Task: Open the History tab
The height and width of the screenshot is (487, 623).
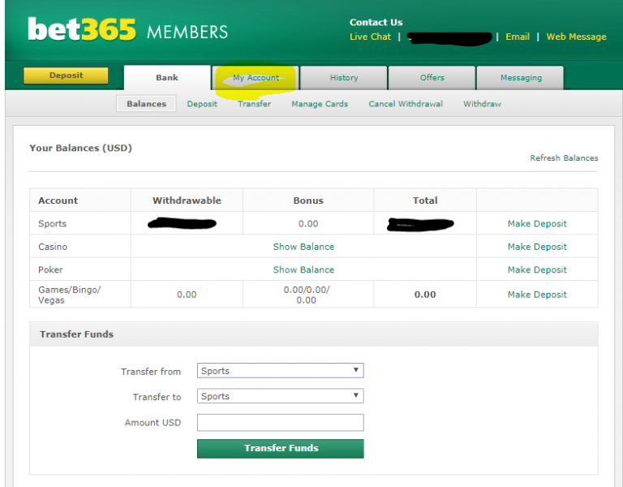Action: coord(344,78)
